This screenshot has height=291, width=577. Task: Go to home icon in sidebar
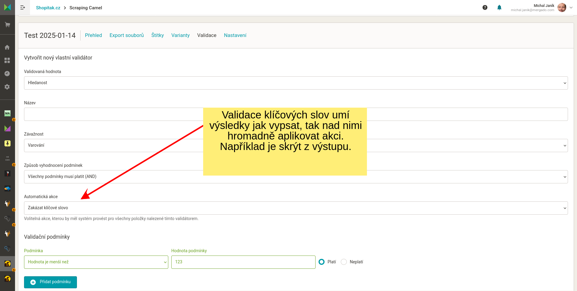coord(7,47)
